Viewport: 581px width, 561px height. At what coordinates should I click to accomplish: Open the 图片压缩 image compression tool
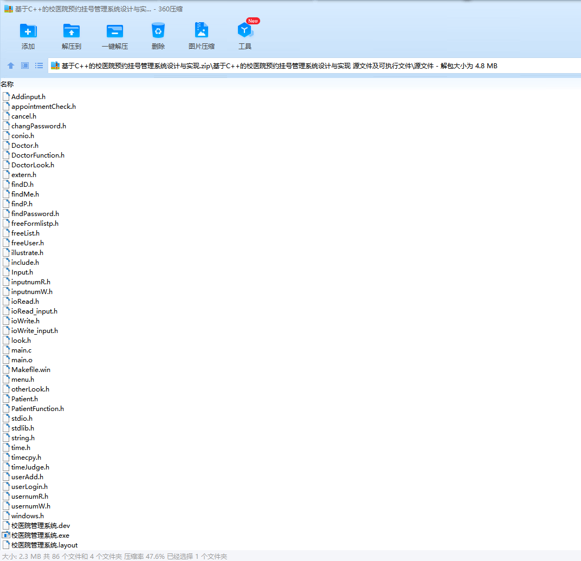[x=202, y=31]
